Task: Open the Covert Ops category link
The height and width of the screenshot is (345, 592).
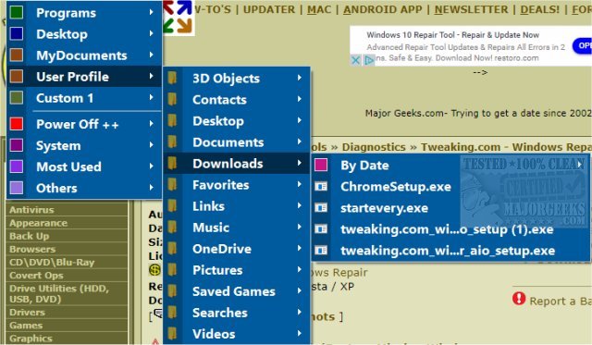Action: click(36, 276)
